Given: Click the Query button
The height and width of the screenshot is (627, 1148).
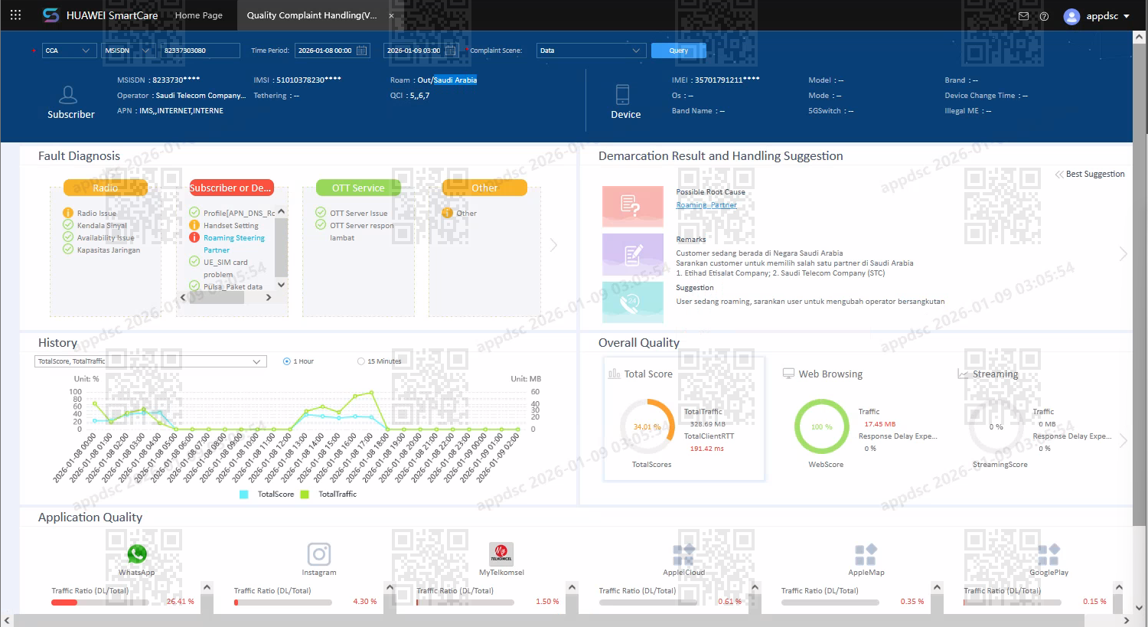Looking at the screenshot, I should click(x=678, y=51).
